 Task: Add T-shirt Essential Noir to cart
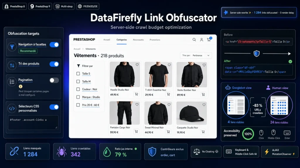pyautogui.click(x=168, y=94)
